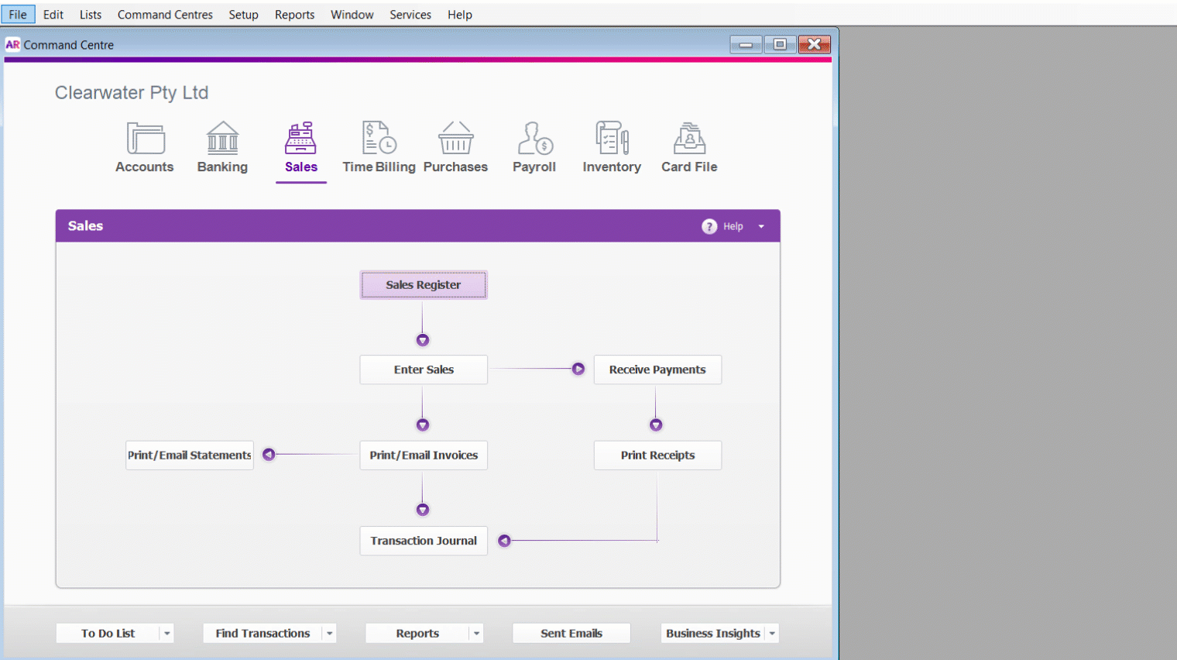Open the Time Billing icon
Image resolution: width=1177 pixels, height=660 pixels.
(x=379, y=139)
